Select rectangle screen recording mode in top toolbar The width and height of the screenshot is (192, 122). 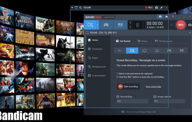(90, 25)
